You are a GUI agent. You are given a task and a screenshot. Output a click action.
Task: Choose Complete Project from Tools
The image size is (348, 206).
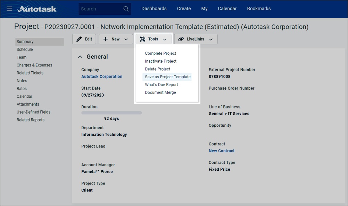click(160, 53)
